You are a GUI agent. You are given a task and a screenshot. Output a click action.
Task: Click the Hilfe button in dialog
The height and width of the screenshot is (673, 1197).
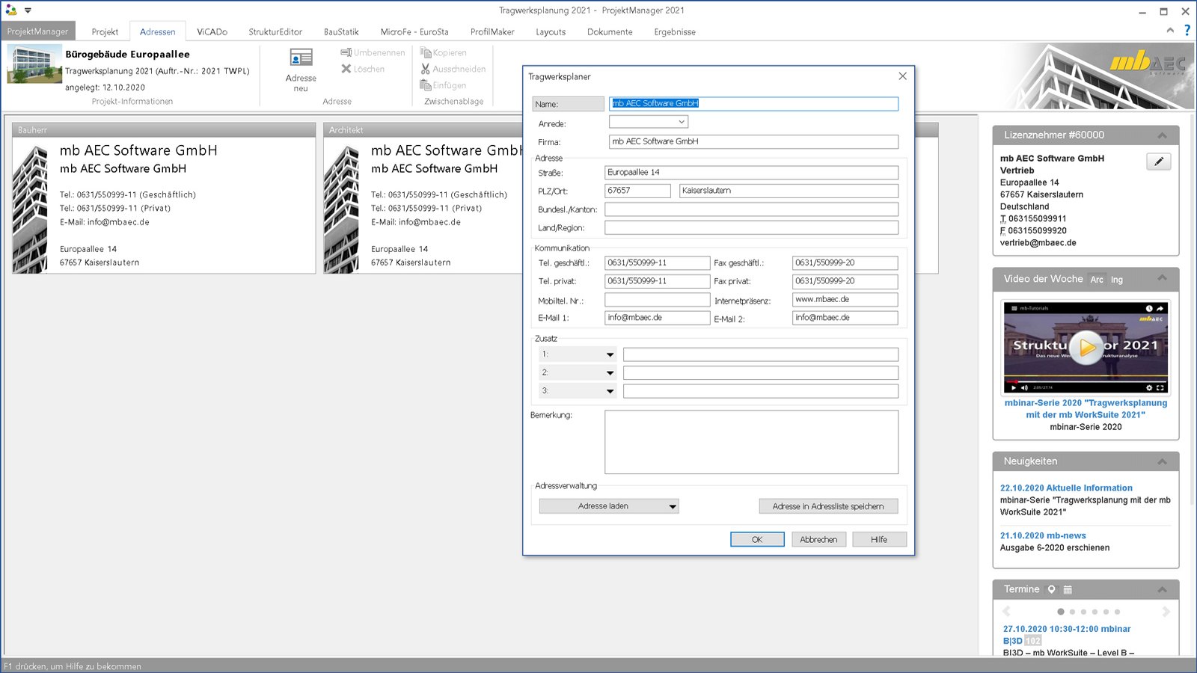click(x=879, y=539)
